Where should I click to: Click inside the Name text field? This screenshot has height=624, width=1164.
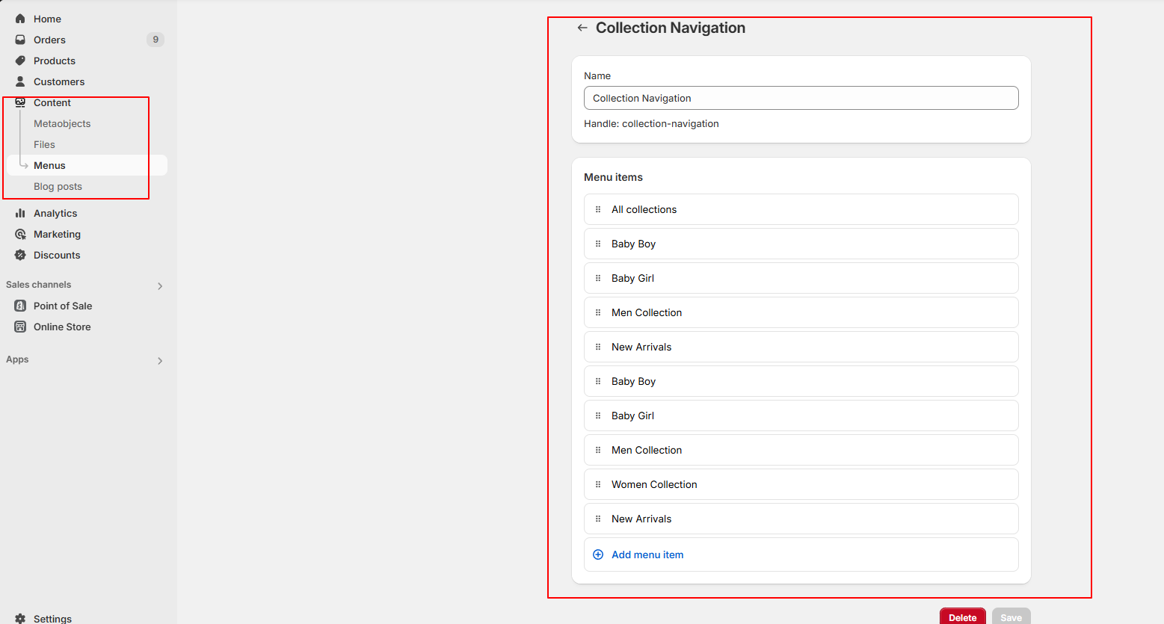pos(800,98)
